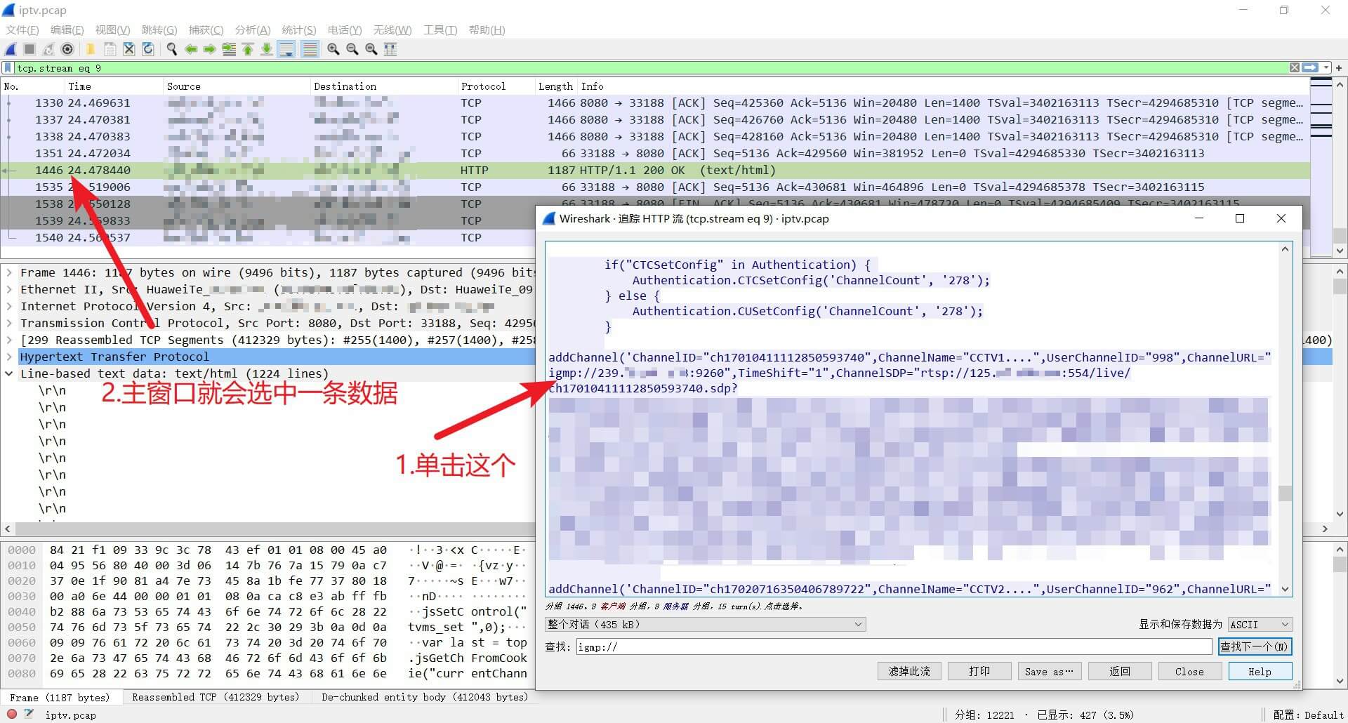
Task: Click the restart current capture icon
Action: [x=48, y=49]
